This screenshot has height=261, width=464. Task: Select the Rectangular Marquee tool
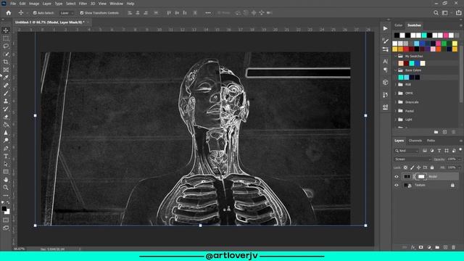[6, 38]
